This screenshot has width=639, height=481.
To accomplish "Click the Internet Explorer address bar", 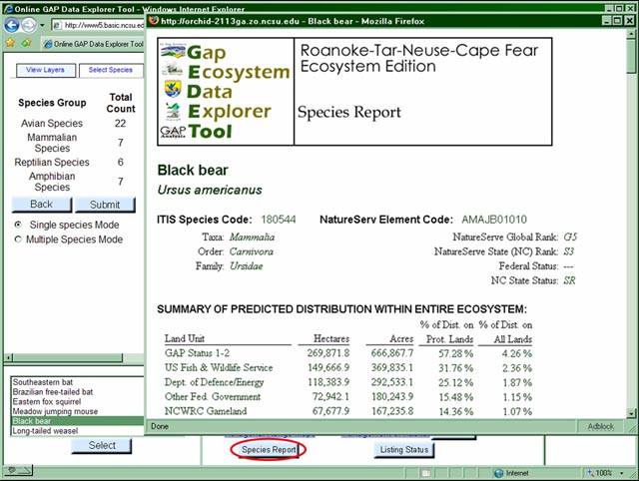I will point(98,25).
